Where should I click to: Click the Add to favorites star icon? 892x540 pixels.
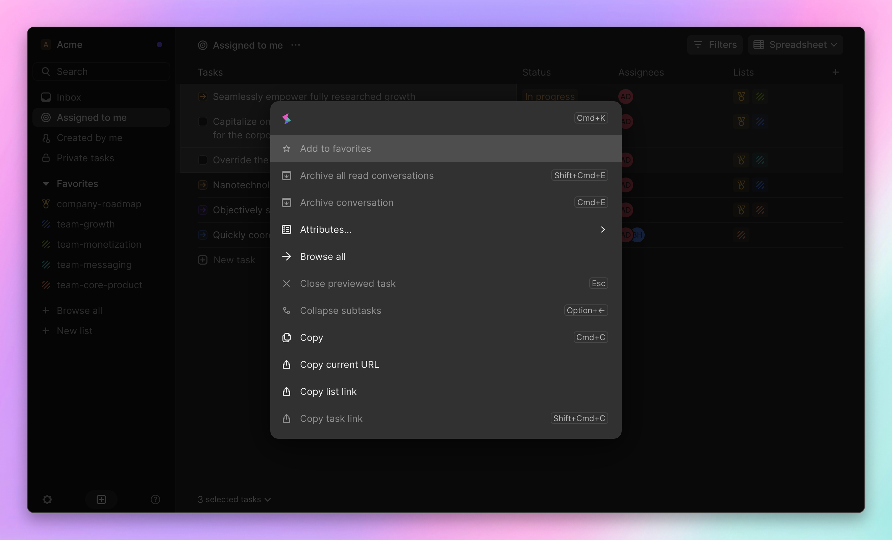[x=287, y=148]
